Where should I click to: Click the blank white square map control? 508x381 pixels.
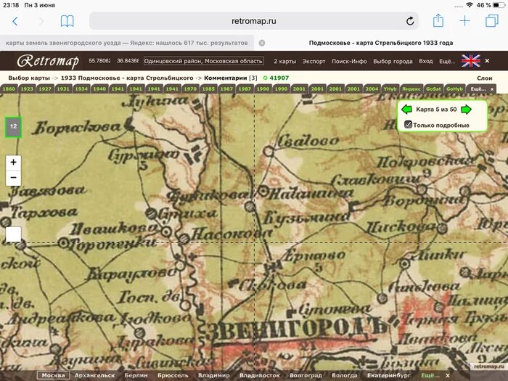point(13,234)
